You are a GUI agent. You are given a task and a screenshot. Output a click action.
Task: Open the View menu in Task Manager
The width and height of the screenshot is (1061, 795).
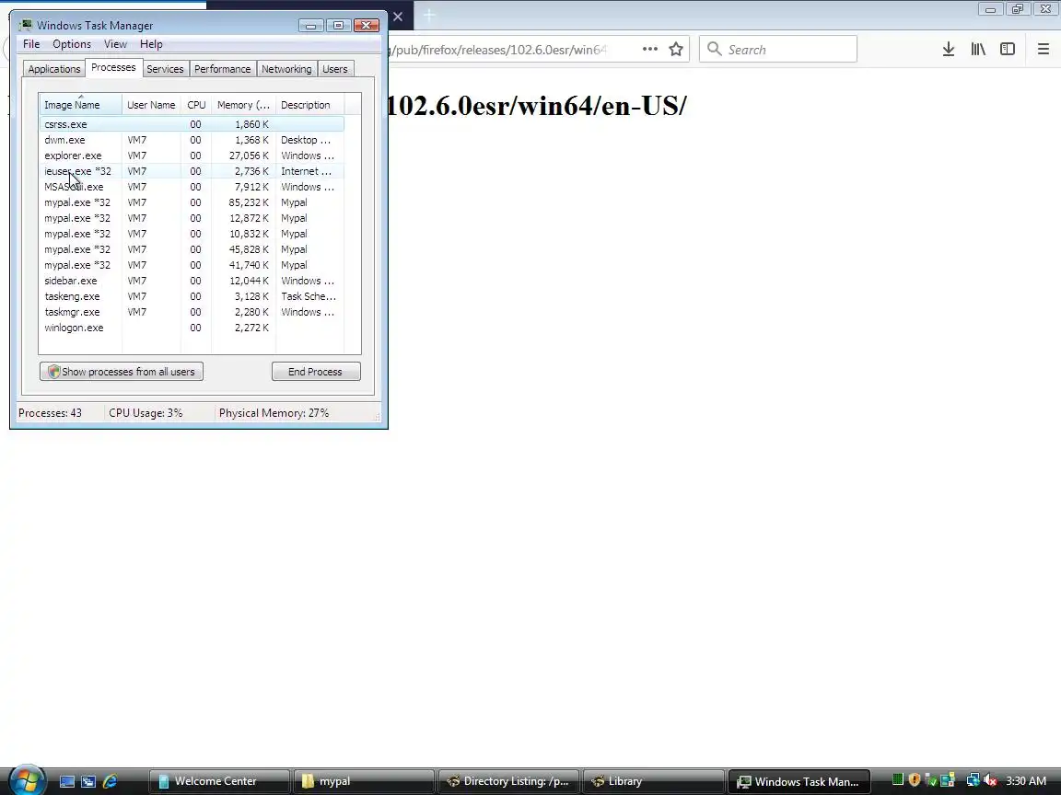pos(115,44)
